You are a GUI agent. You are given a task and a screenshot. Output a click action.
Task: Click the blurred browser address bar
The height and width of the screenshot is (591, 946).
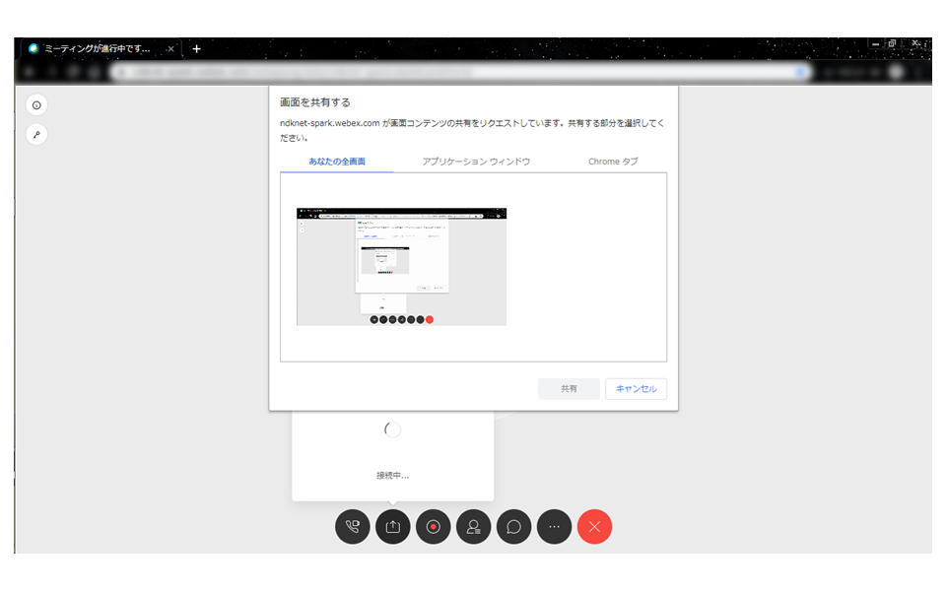pos(461,72)
